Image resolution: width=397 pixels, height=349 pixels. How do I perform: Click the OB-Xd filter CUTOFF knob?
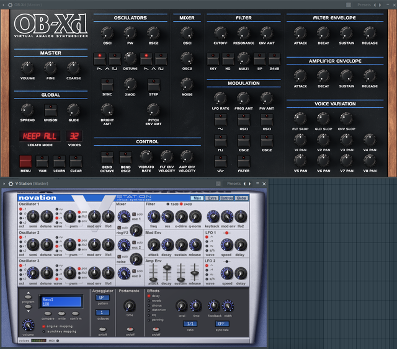tap(220, 33)
